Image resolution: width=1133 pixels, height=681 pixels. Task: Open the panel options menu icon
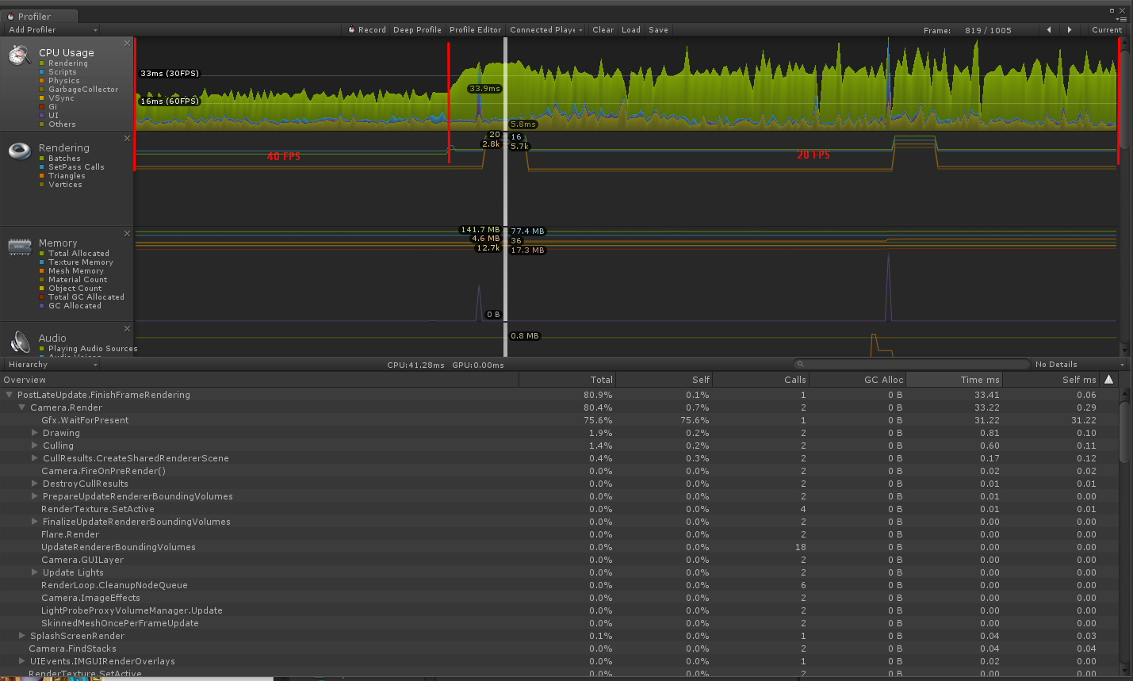pos(1121,18)
